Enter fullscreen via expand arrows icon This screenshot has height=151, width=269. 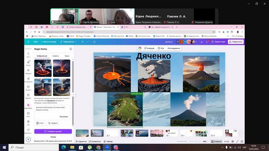point(237,141)
